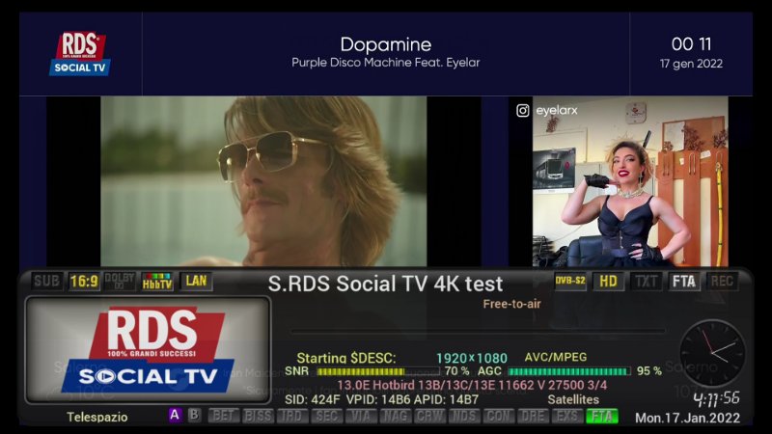Click the APID: 14B7 value
This screenshot has width=772, height=434.
(446, 399)
